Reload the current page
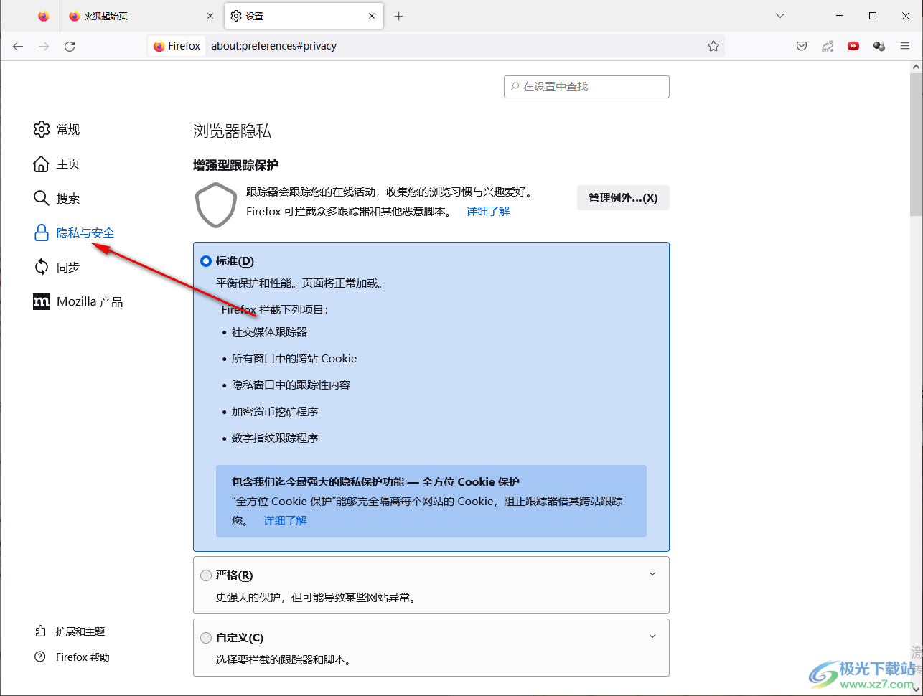The height and width of the screenshot is (696, 923). point(70,46)
